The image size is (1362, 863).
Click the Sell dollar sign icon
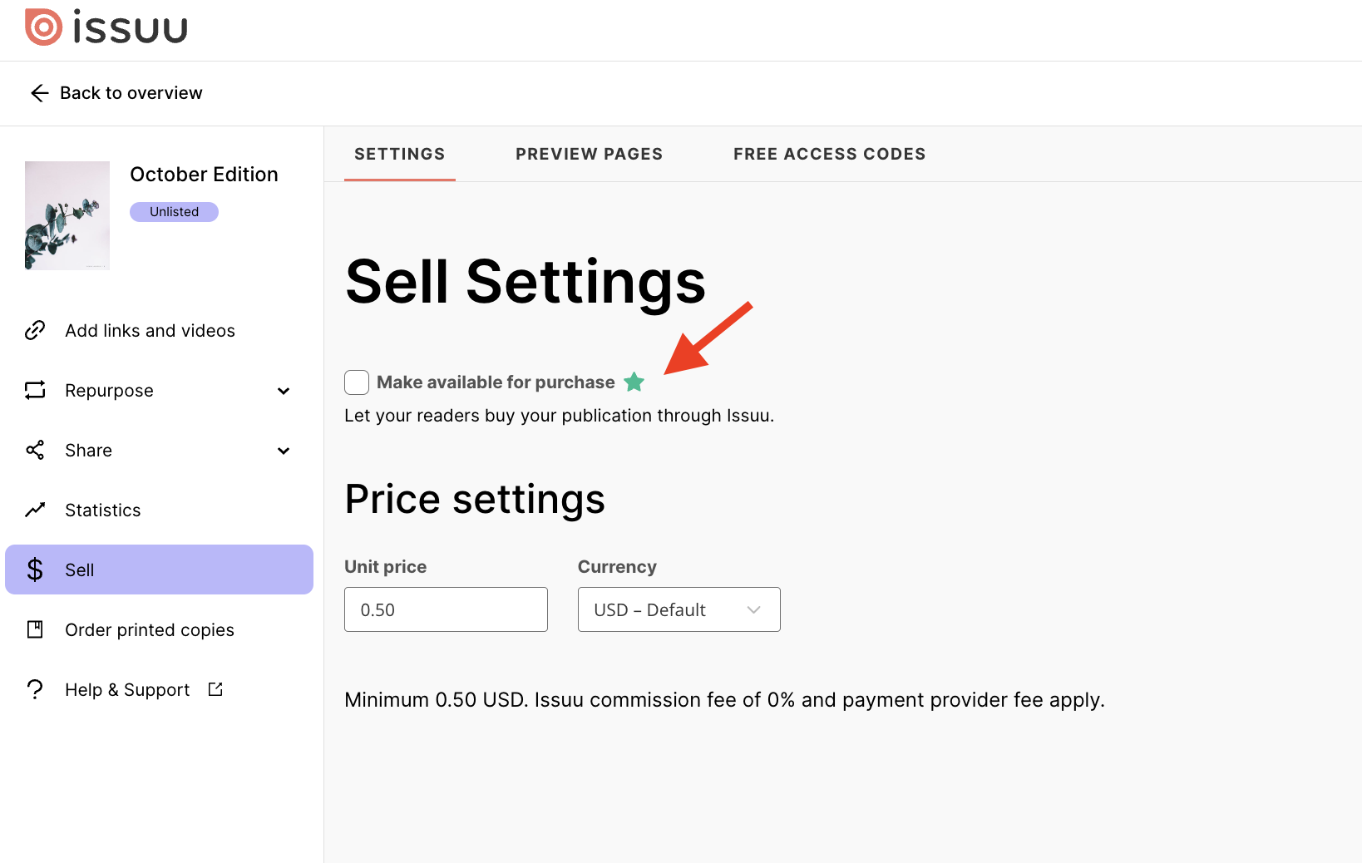coord(34,570)
